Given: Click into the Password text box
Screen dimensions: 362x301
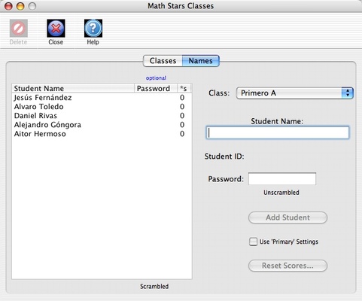Looking at the screenshot, I should click(x=282, y=178).
